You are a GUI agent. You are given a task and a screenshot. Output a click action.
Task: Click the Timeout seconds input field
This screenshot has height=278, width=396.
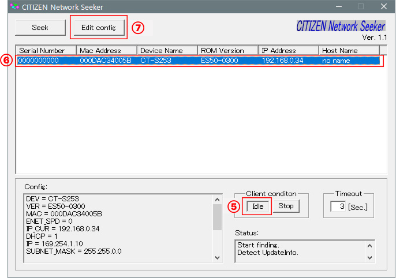[x=338, y=206]
